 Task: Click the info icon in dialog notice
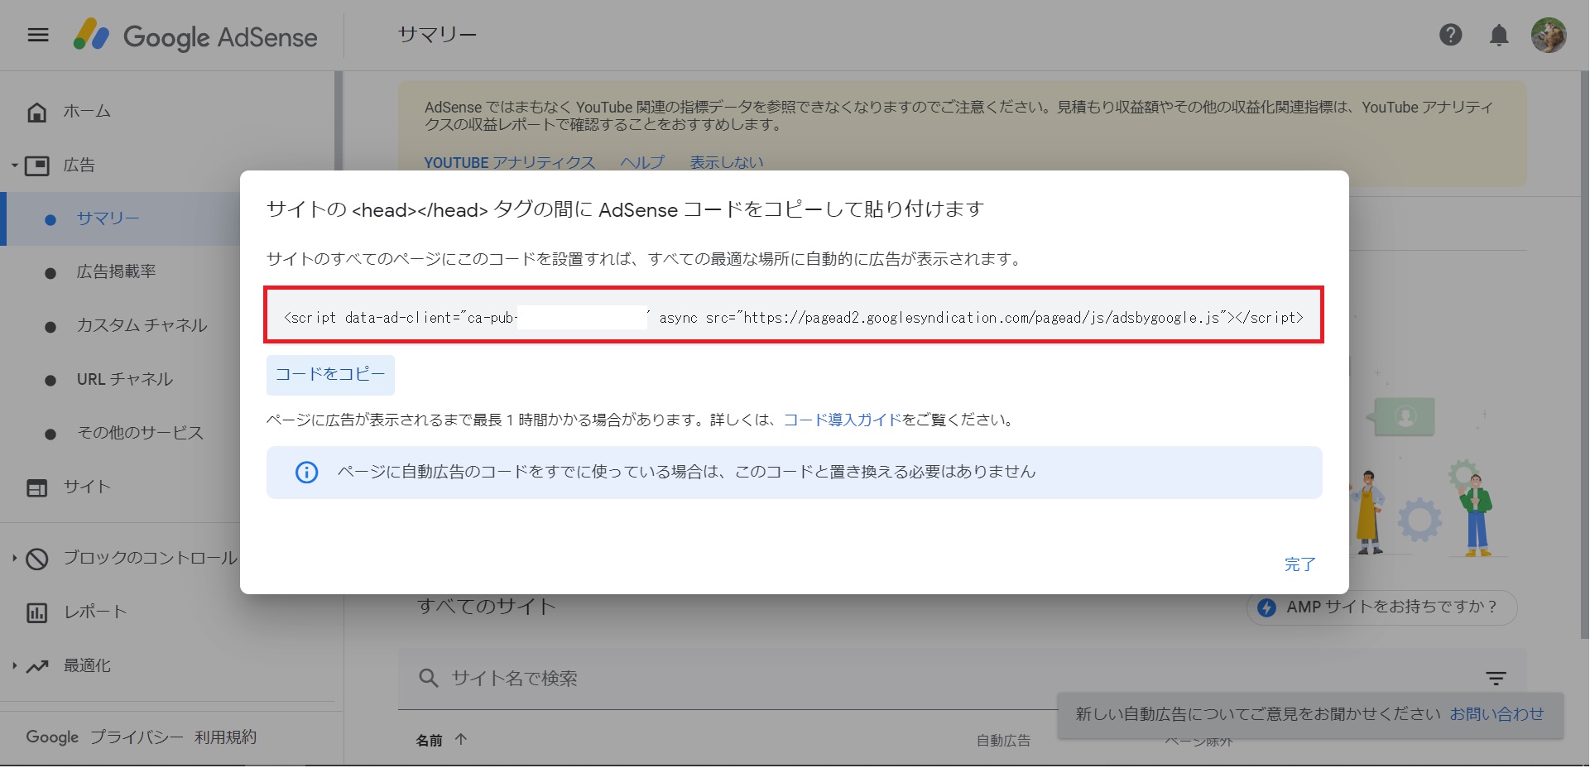click(307, 473)
